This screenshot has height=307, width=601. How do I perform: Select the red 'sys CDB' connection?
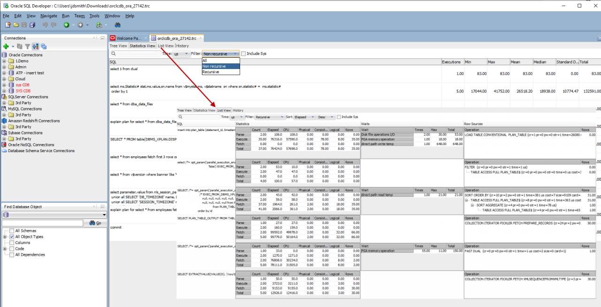tap(23, 85)
